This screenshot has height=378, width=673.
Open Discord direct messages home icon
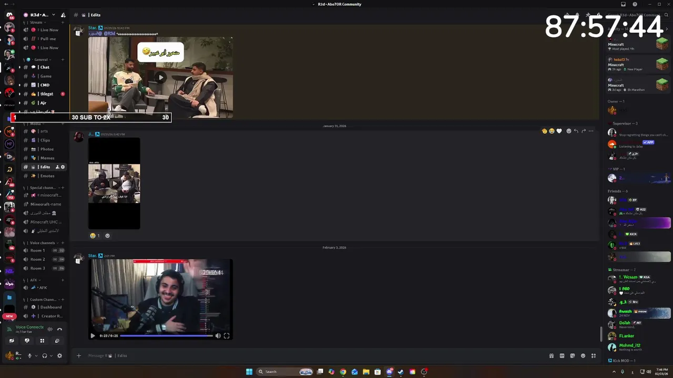[9, 15]
